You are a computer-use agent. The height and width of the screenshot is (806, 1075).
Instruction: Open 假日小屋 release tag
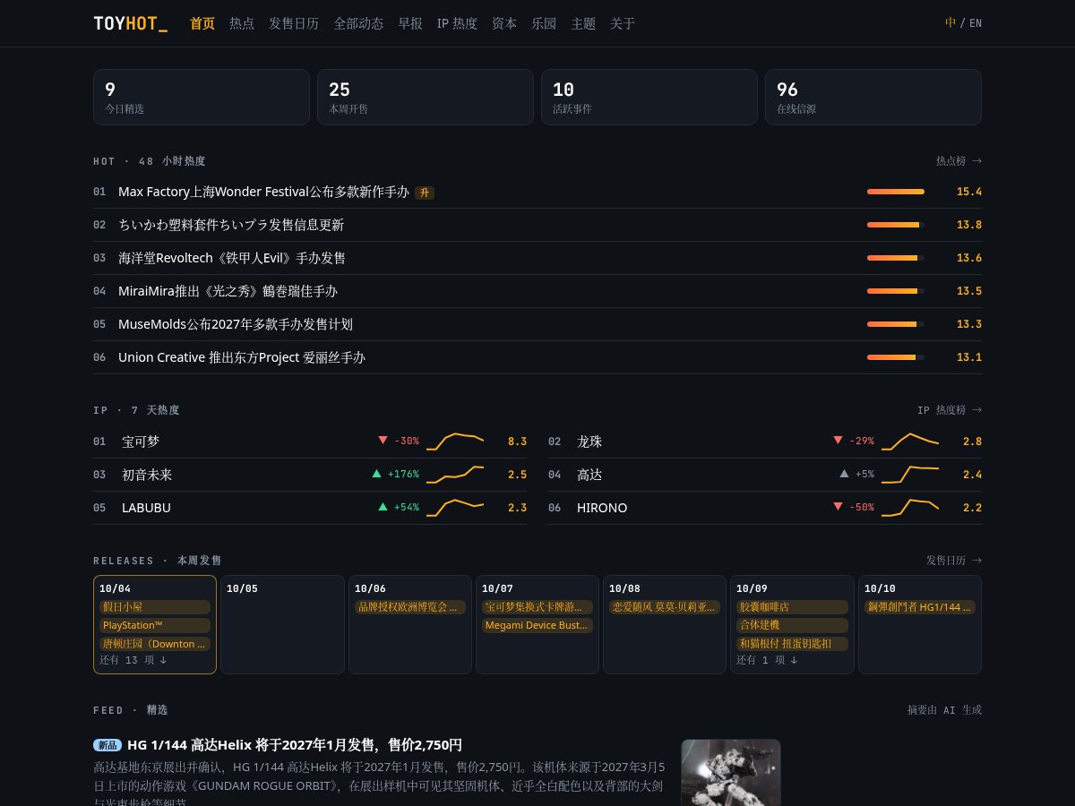pyautogui.click(x=155, y=607)
